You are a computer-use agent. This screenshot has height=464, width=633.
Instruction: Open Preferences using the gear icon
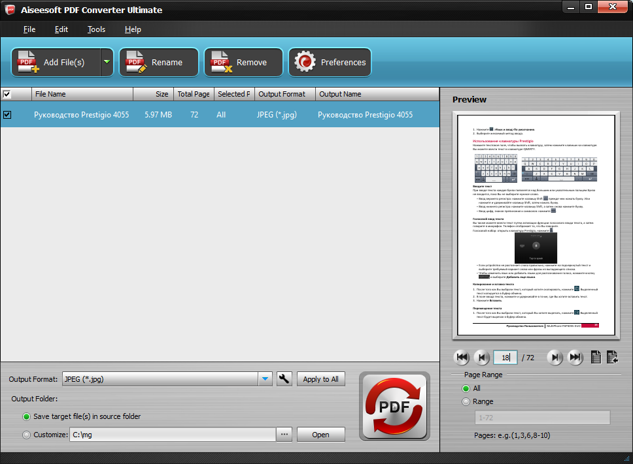tap(303, 62)
